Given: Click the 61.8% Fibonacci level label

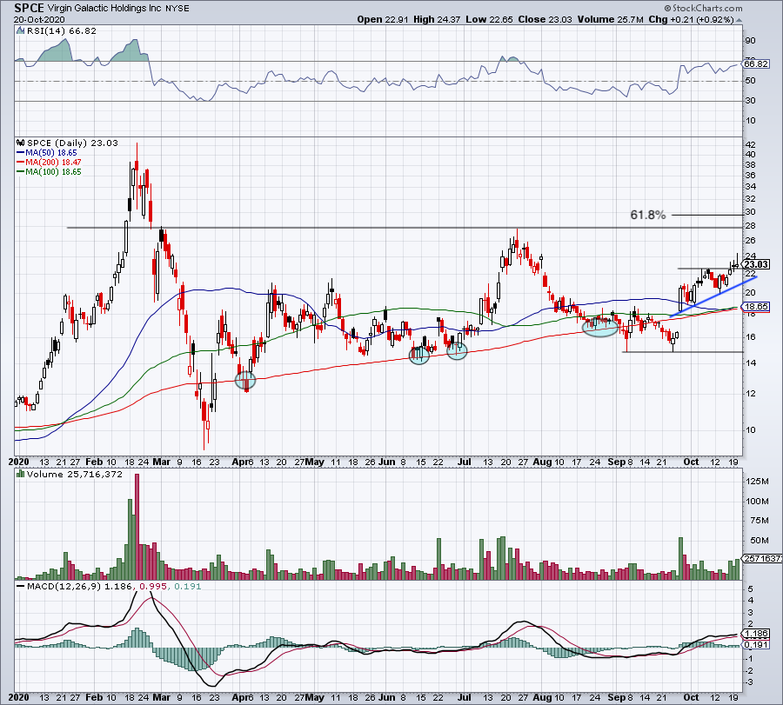Looking at the screenshot, I should point(647,215).
